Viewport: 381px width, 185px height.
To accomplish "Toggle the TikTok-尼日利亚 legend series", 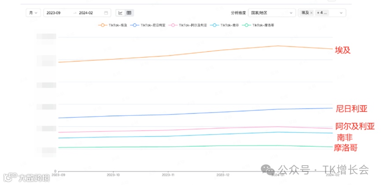I will coord(148,25).
